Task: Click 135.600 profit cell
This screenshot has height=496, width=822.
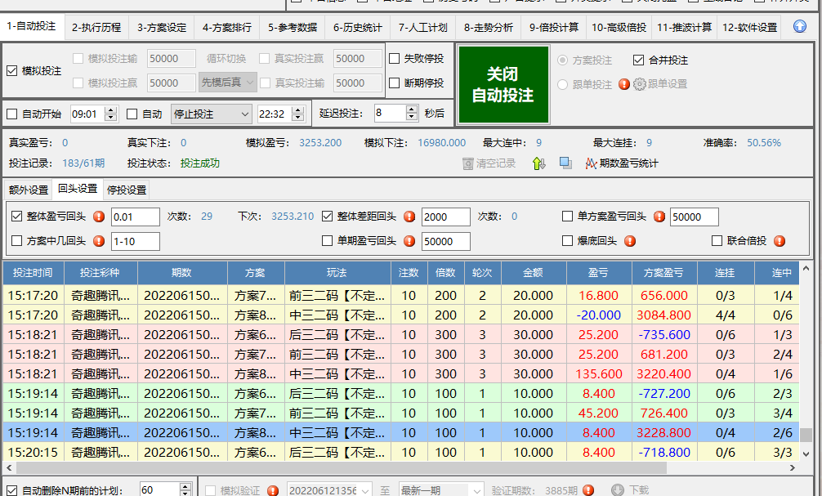Action: [599, 373]
